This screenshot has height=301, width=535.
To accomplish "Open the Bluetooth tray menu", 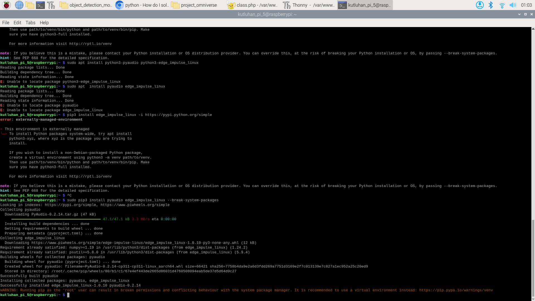I will pyautogui.click(x=491, y=5).
